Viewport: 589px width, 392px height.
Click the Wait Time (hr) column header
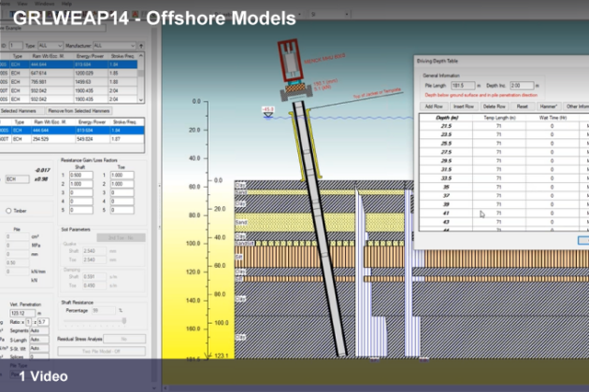tap(553, 118)
